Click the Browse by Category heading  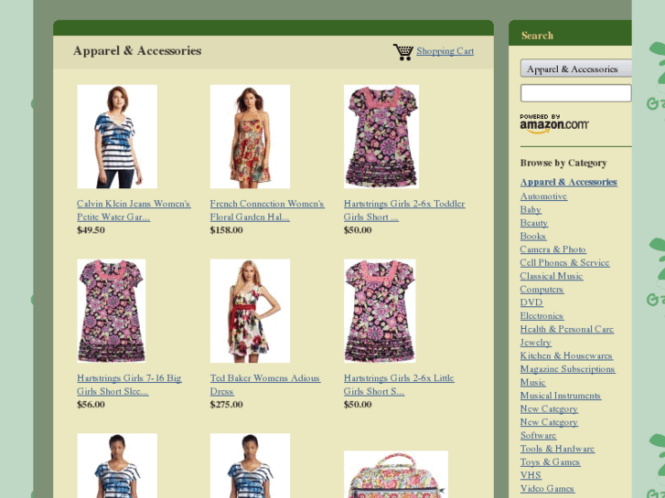(x=563, y=164)
